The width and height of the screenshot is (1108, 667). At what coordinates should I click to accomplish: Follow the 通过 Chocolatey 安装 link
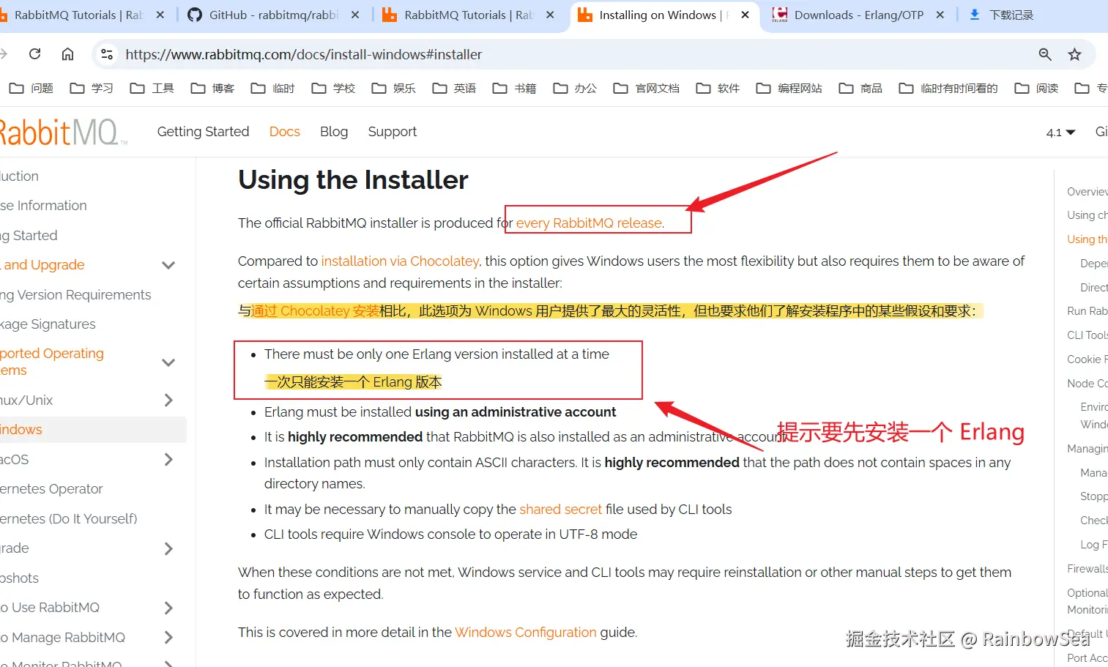[315, 311]
